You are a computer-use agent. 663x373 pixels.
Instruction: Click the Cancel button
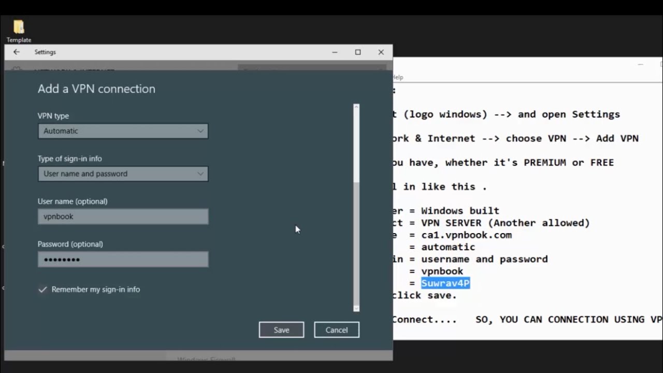click(x=337, y=330)
